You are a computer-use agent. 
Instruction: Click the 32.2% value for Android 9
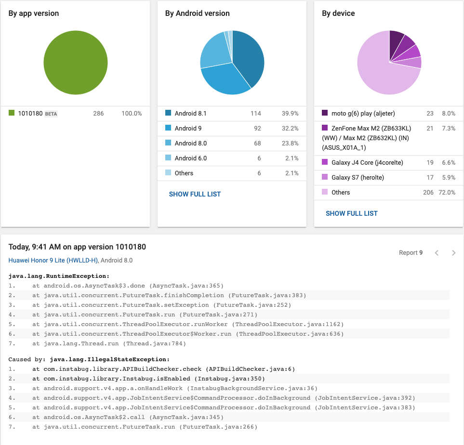(x=290, y=129)
